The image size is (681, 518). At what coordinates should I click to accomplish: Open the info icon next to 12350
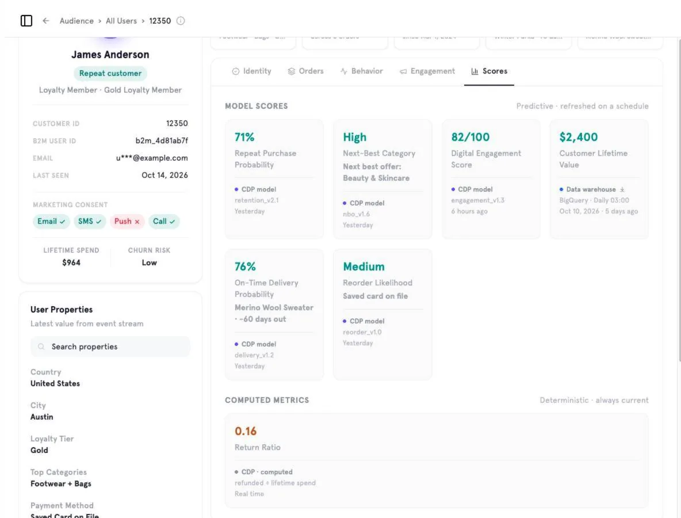(x=180, y=20)
